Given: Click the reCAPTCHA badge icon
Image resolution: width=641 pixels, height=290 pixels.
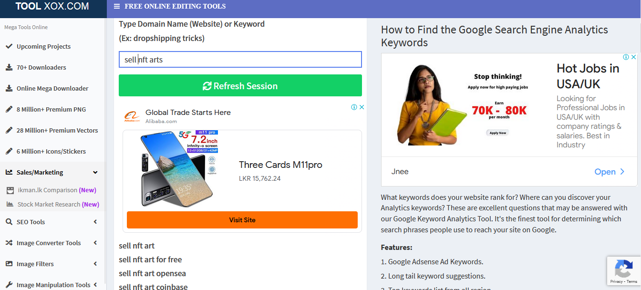Looking at the screenshot, I should click(x=623, y=269).
